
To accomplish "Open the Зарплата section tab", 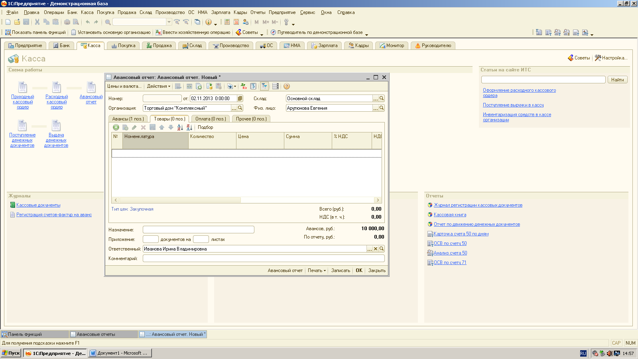I will pyautogui.click(x=324, y=45).
